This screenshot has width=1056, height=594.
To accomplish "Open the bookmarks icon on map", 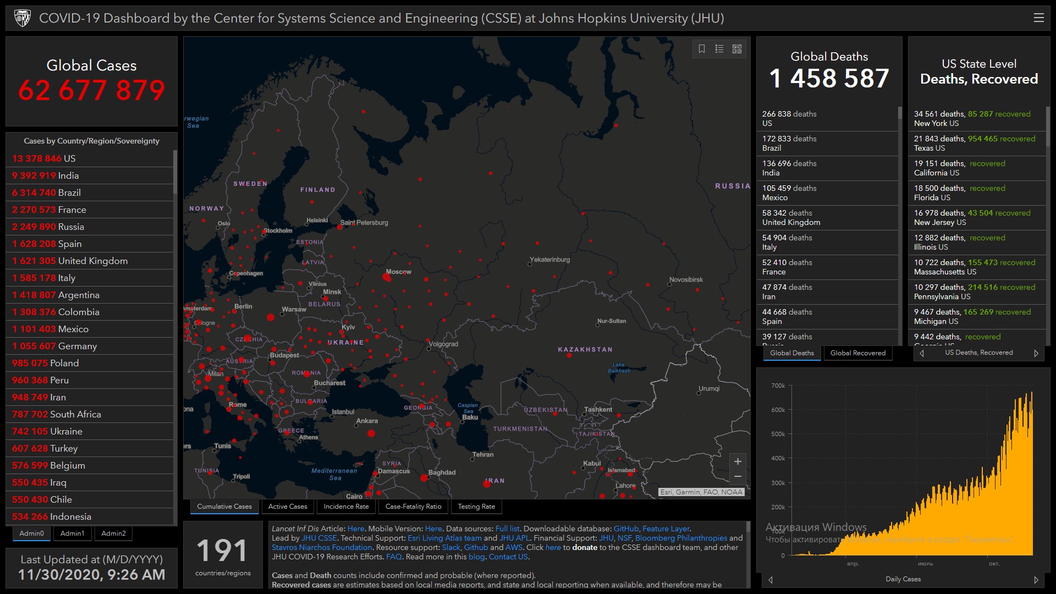I will [702, 49].
